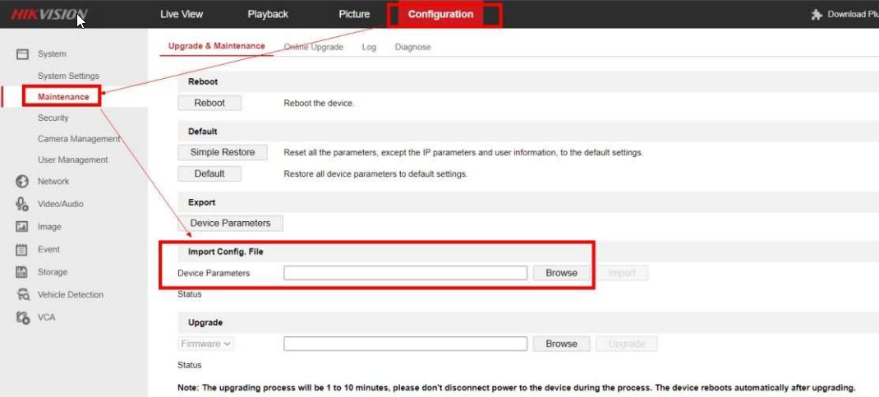Image resolution: width=879 pixels, height=397 pixels.
Task: Open the Online Upgrade tab
Action: click(313, 48)
